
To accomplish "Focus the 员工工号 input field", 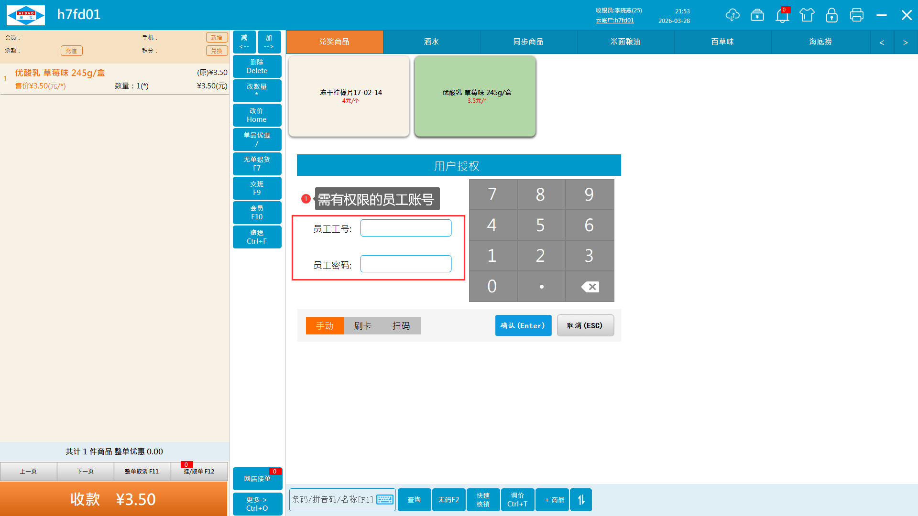I will pyautogui.click(x=405, y=228).
